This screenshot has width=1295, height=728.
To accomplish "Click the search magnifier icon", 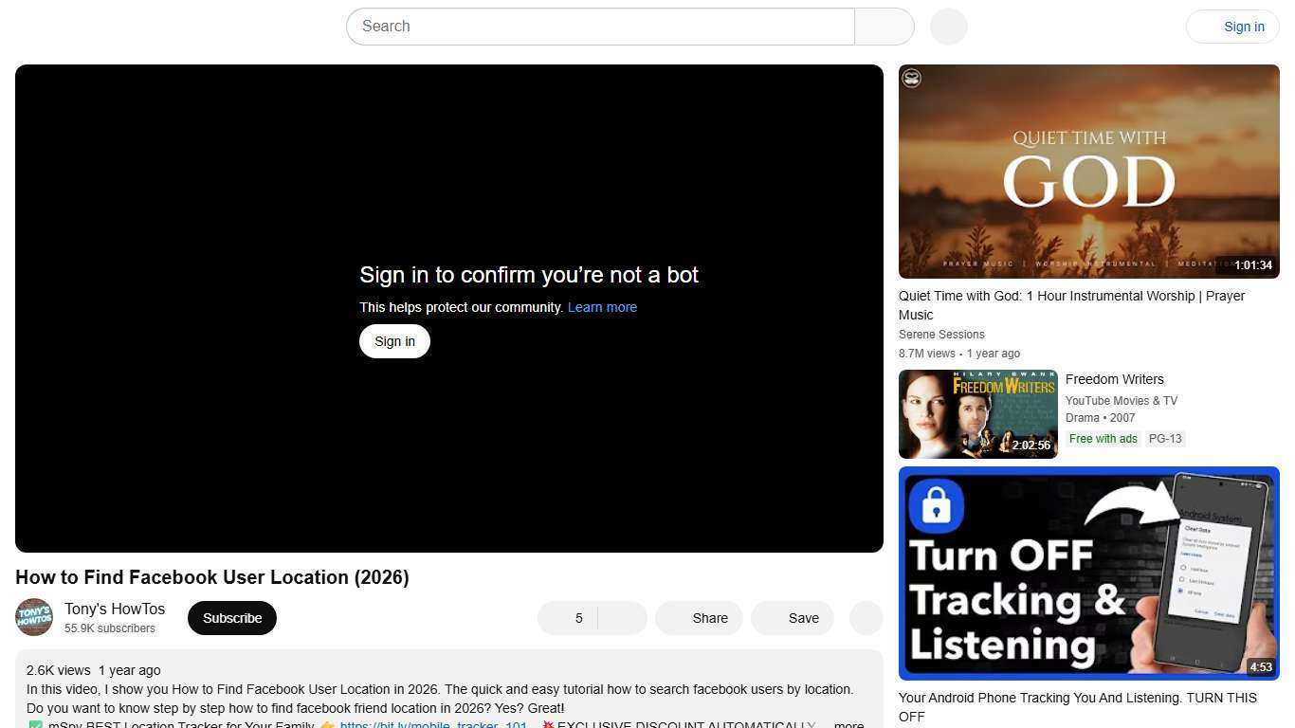I will (x=883, y=26).
